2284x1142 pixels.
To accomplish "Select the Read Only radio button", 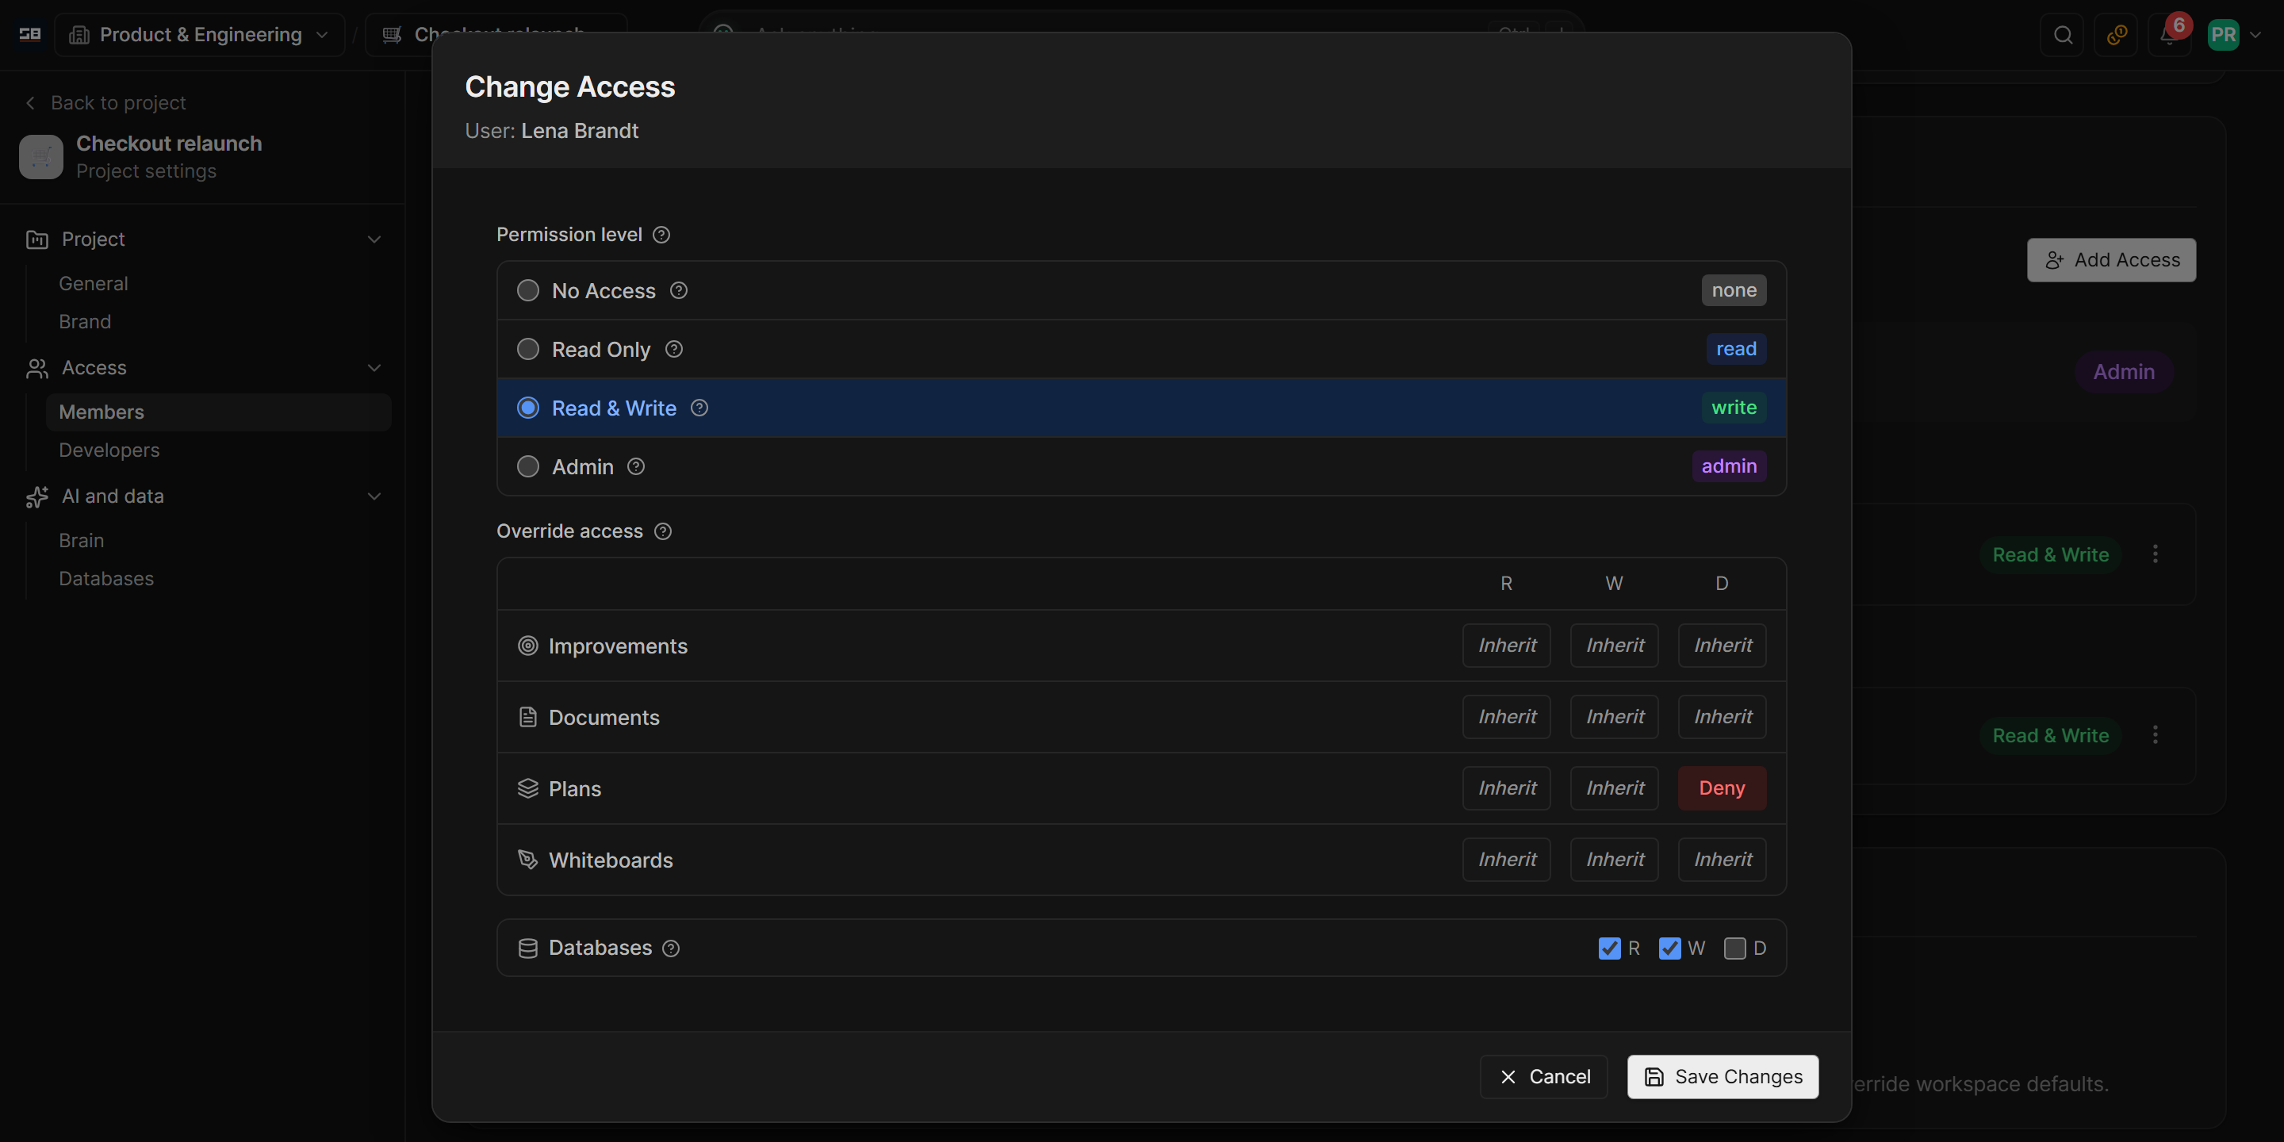I will 527,349.
